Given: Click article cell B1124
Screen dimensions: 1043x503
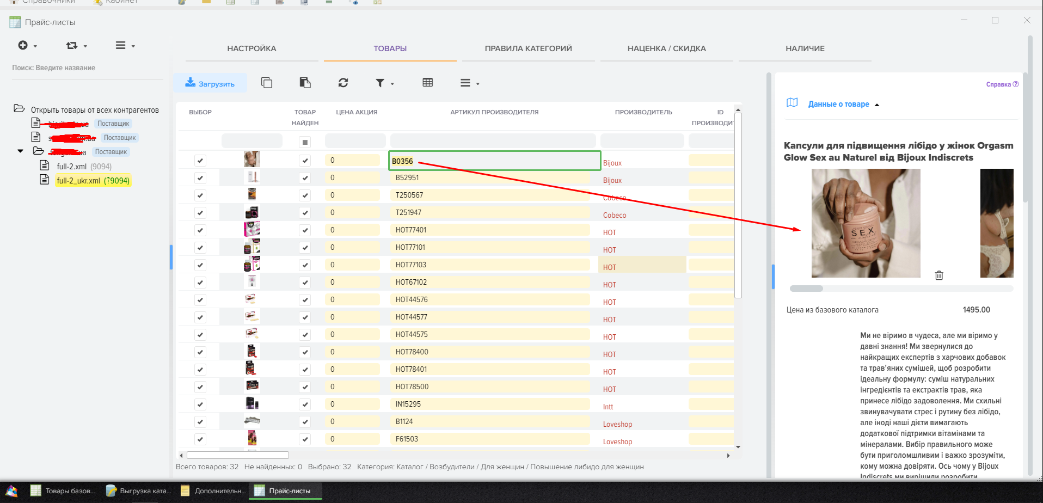Looking at the screenshot, I should [x=489, y=421].
